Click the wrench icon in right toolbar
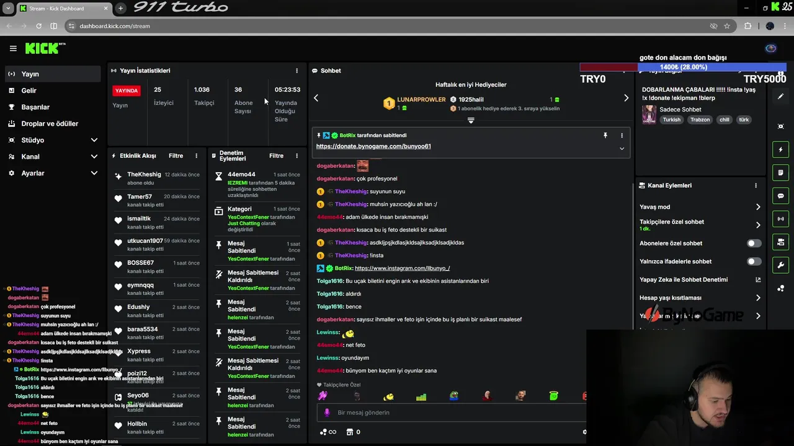794x446 pixels. coord(780,265)
